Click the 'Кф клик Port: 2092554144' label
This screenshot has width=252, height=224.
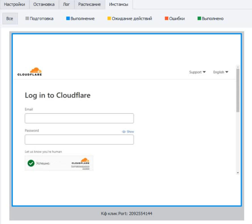(x=126, y=214)
